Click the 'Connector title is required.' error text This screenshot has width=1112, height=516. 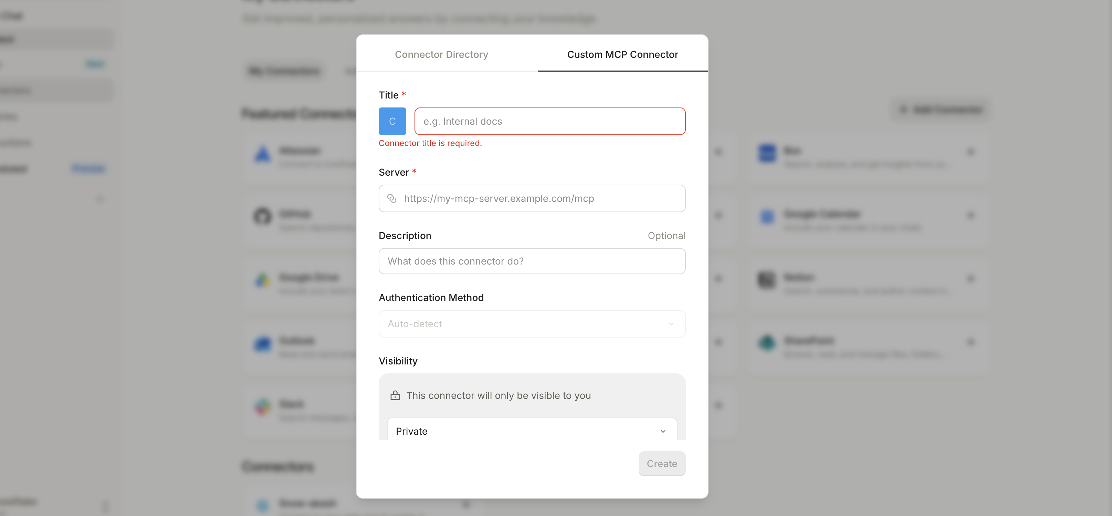point(430,143)
